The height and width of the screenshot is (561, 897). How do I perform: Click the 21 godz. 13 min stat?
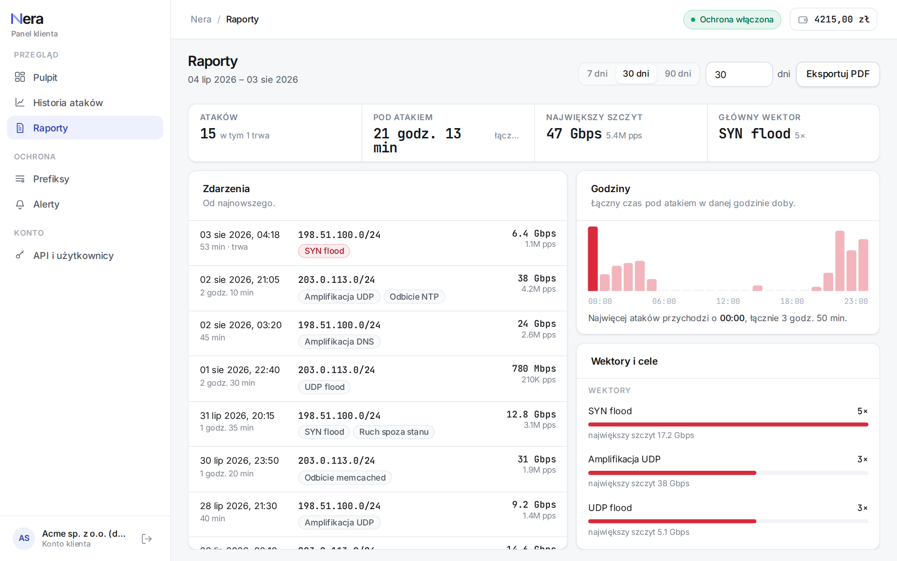[417, 141]
